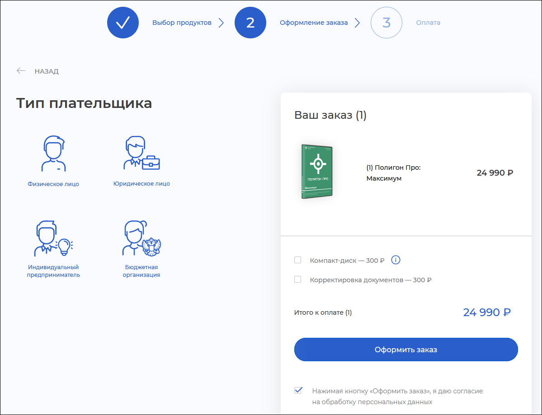Enable the Компакт-диск 300 ₽ checkbox

(297, 260)
